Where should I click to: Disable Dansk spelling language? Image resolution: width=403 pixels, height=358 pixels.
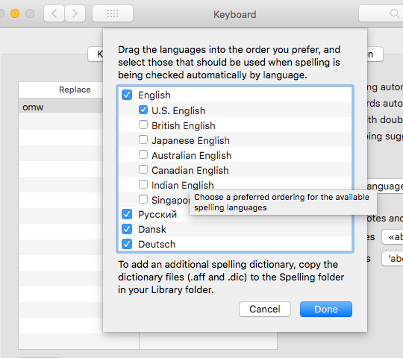tap(127, 229)
